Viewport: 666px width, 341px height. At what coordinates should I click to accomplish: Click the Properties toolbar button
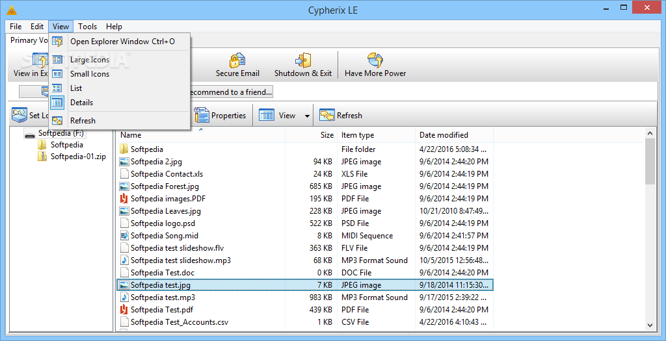tap(220, 116)
